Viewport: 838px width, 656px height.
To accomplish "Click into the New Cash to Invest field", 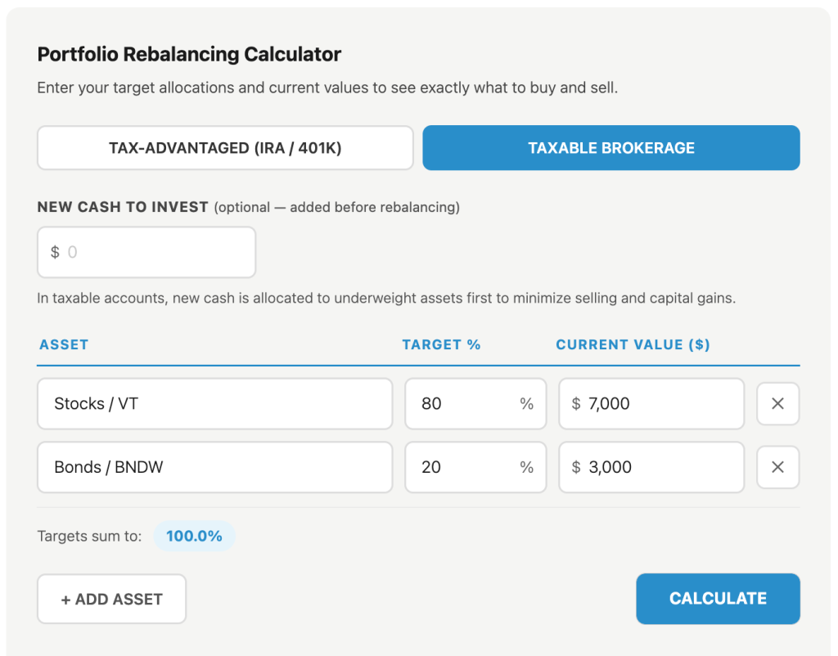I will tap(146, 252).
